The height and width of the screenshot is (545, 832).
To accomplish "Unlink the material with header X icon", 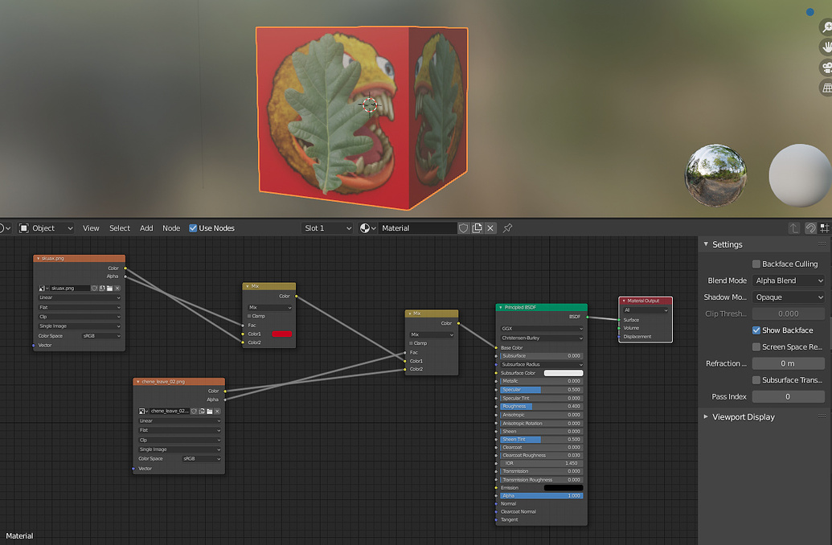I will pyautogui.click(x=490, y=228).
